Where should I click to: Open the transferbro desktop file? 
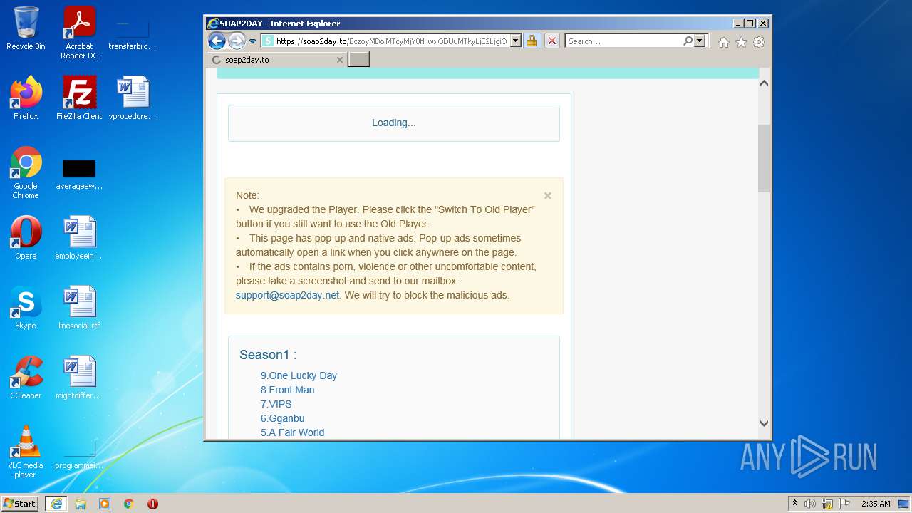pos(133,33)
